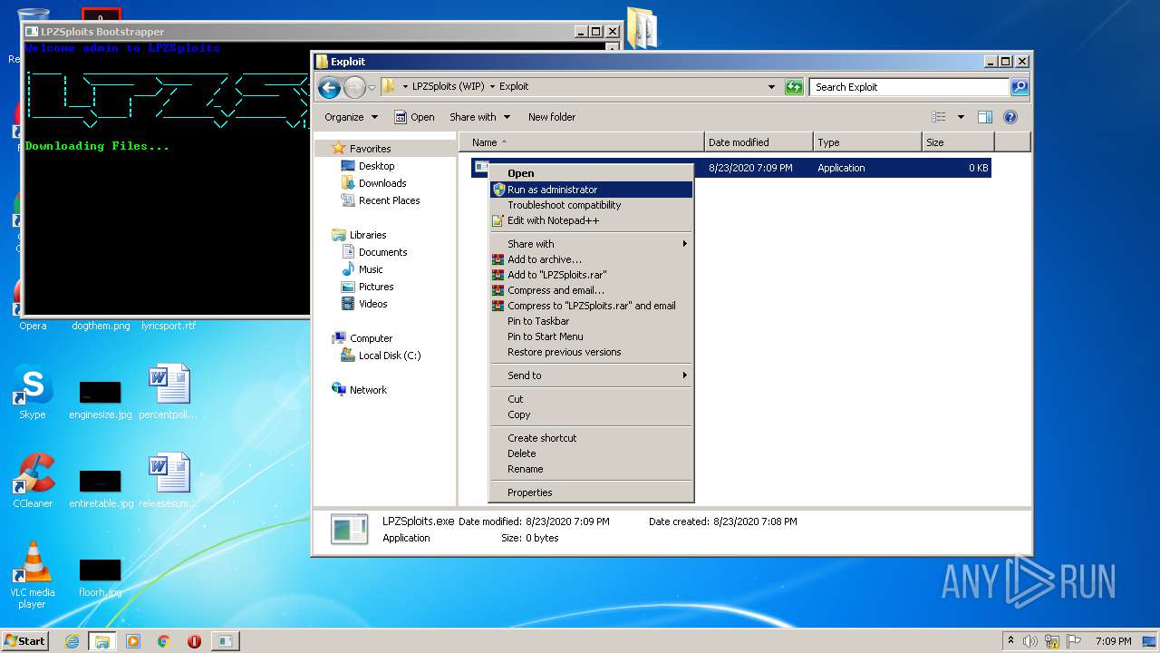Click Internet Explorer icon in taskbar
Image resolution: width=1160 pixels, height=653 pixels.
click(72, 641)
